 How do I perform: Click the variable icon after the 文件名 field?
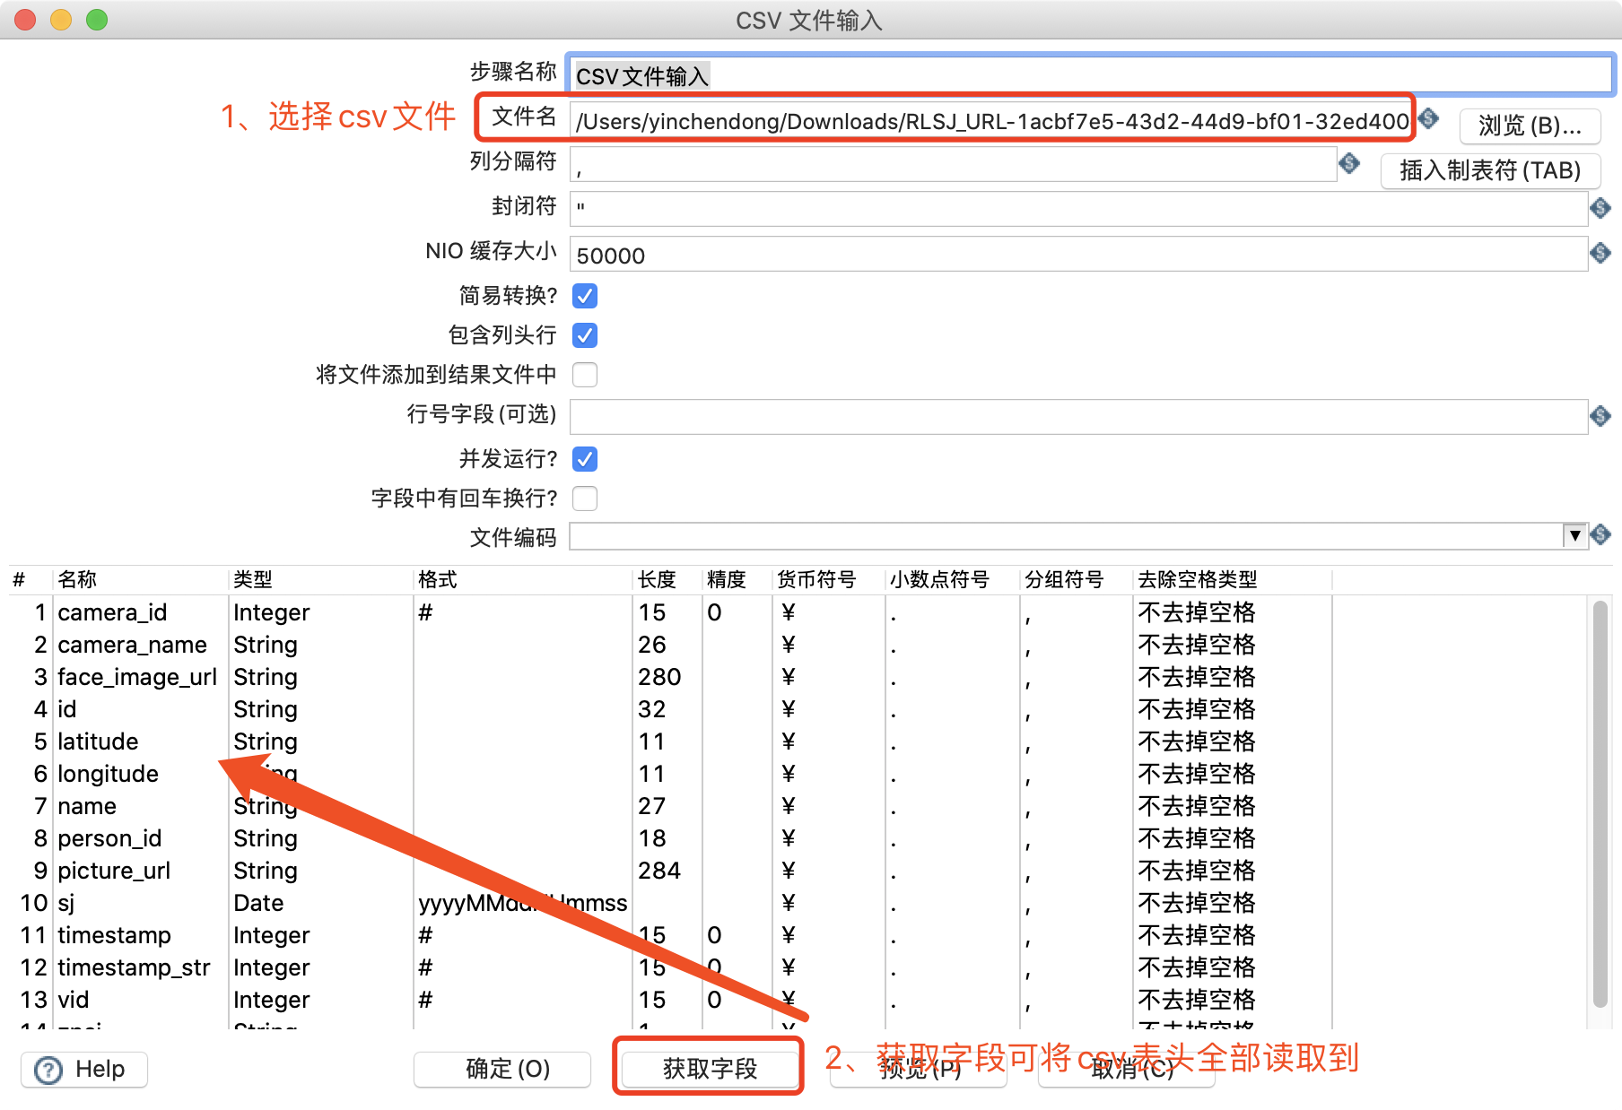1428,119
